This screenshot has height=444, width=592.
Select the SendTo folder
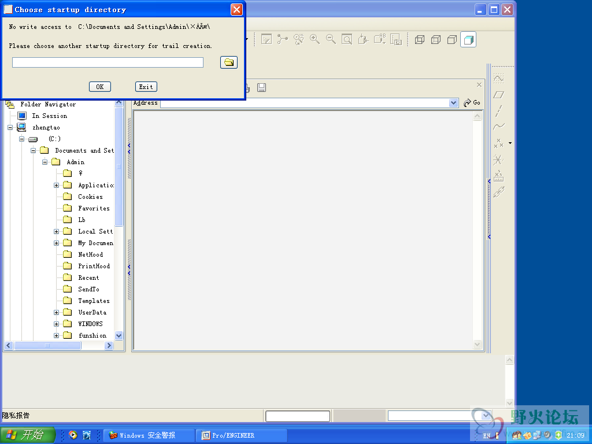click(x=88, y=289)
